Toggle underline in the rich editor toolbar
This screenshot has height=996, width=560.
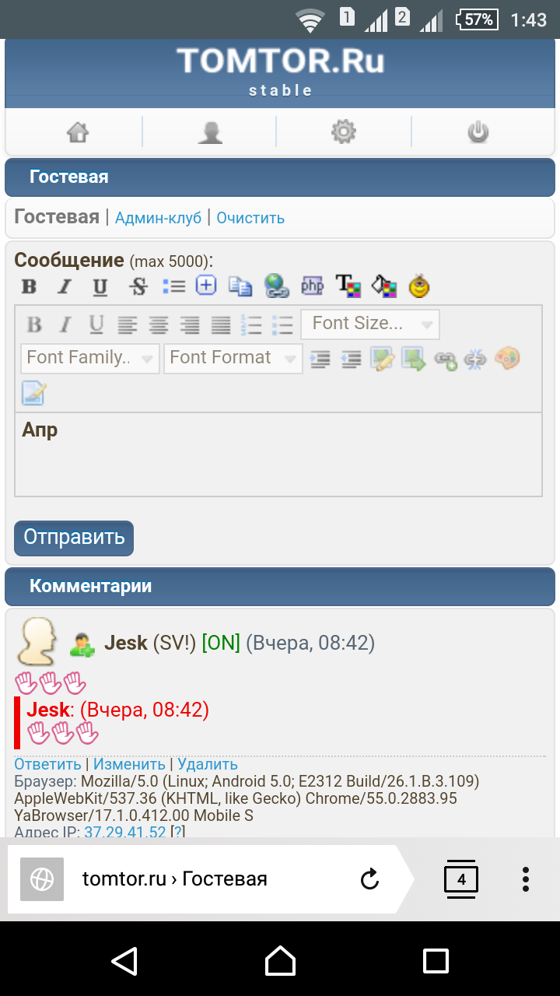pos(96,324)
